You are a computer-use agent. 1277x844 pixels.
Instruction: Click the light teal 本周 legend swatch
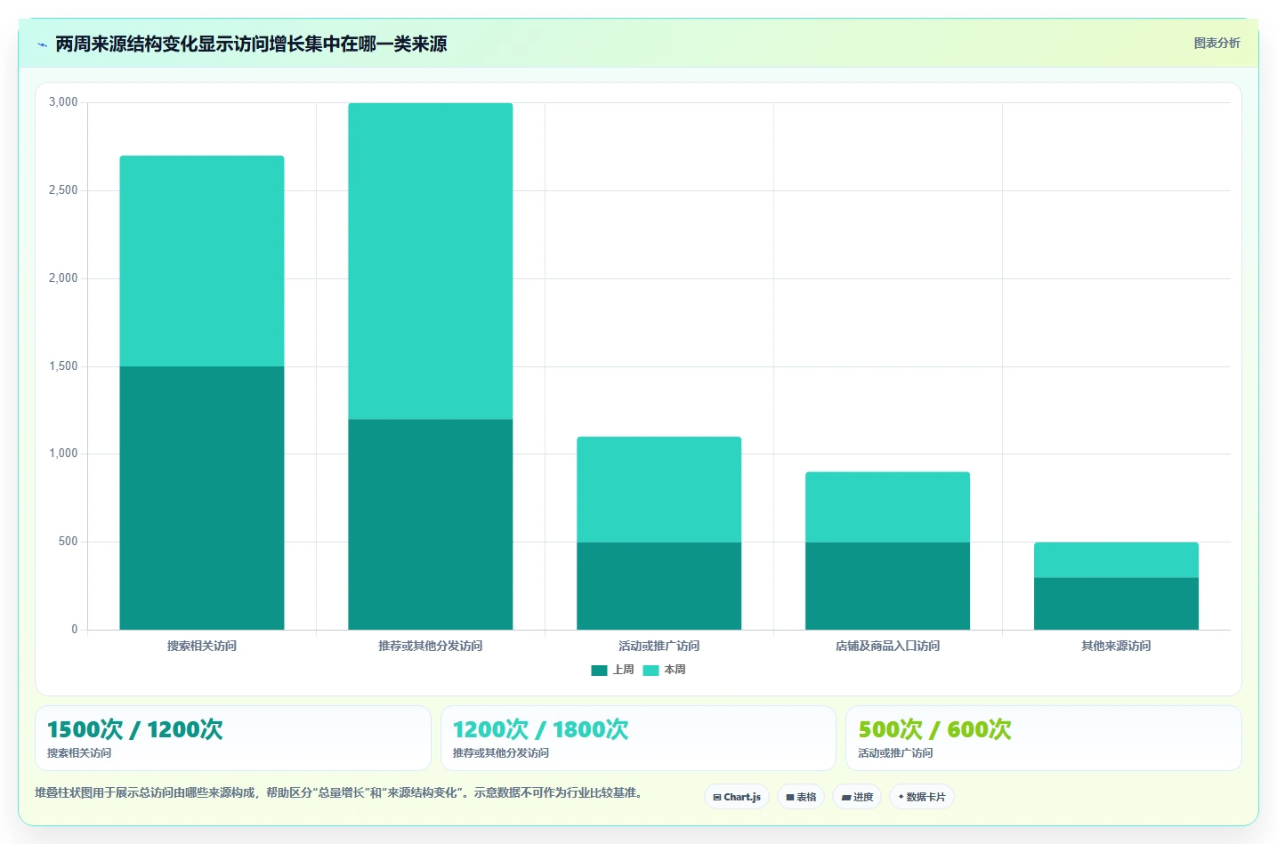coord(651,671)
